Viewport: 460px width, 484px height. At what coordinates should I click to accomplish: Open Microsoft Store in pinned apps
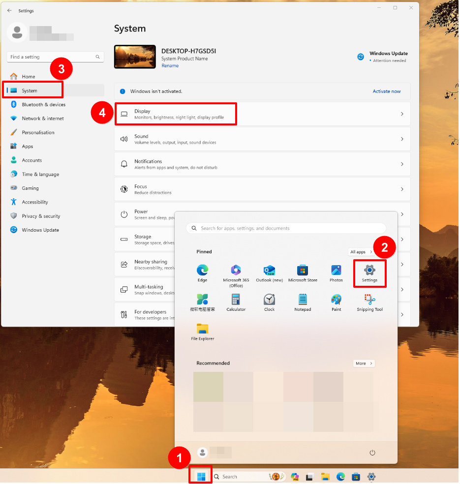303,273
